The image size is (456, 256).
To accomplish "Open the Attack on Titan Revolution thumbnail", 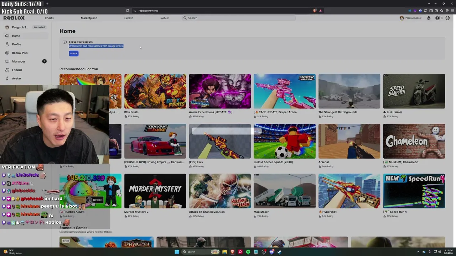I will pos(220,191).
